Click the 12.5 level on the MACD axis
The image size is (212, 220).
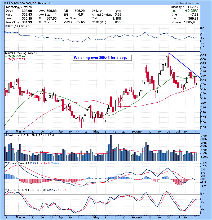(204, 163)
